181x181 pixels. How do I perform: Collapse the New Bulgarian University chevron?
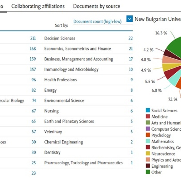point(130,19)
